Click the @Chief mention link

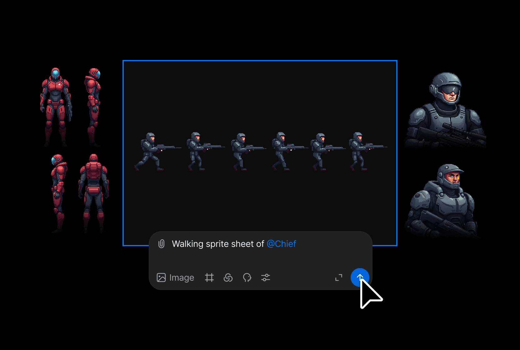pos(281,244)
